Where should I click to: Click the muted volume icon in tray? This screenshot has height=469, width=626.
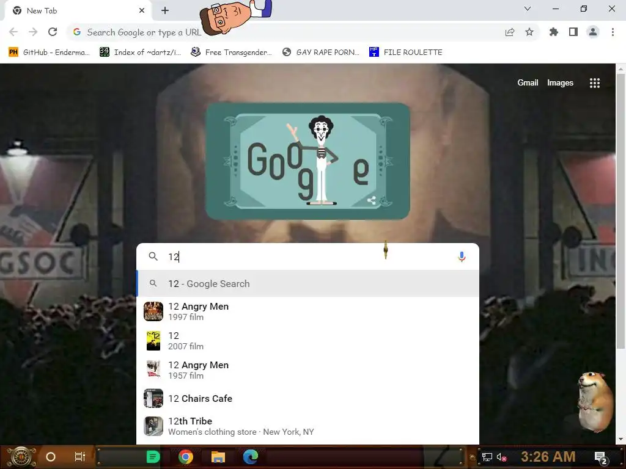[x=501, y=457]
